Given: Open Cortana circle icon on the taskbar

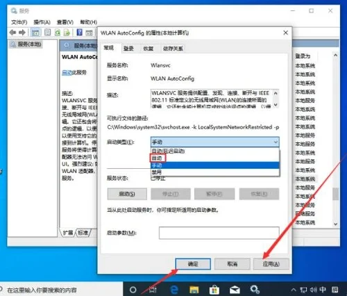Looking at the screenshot, I should coord(133,290).
